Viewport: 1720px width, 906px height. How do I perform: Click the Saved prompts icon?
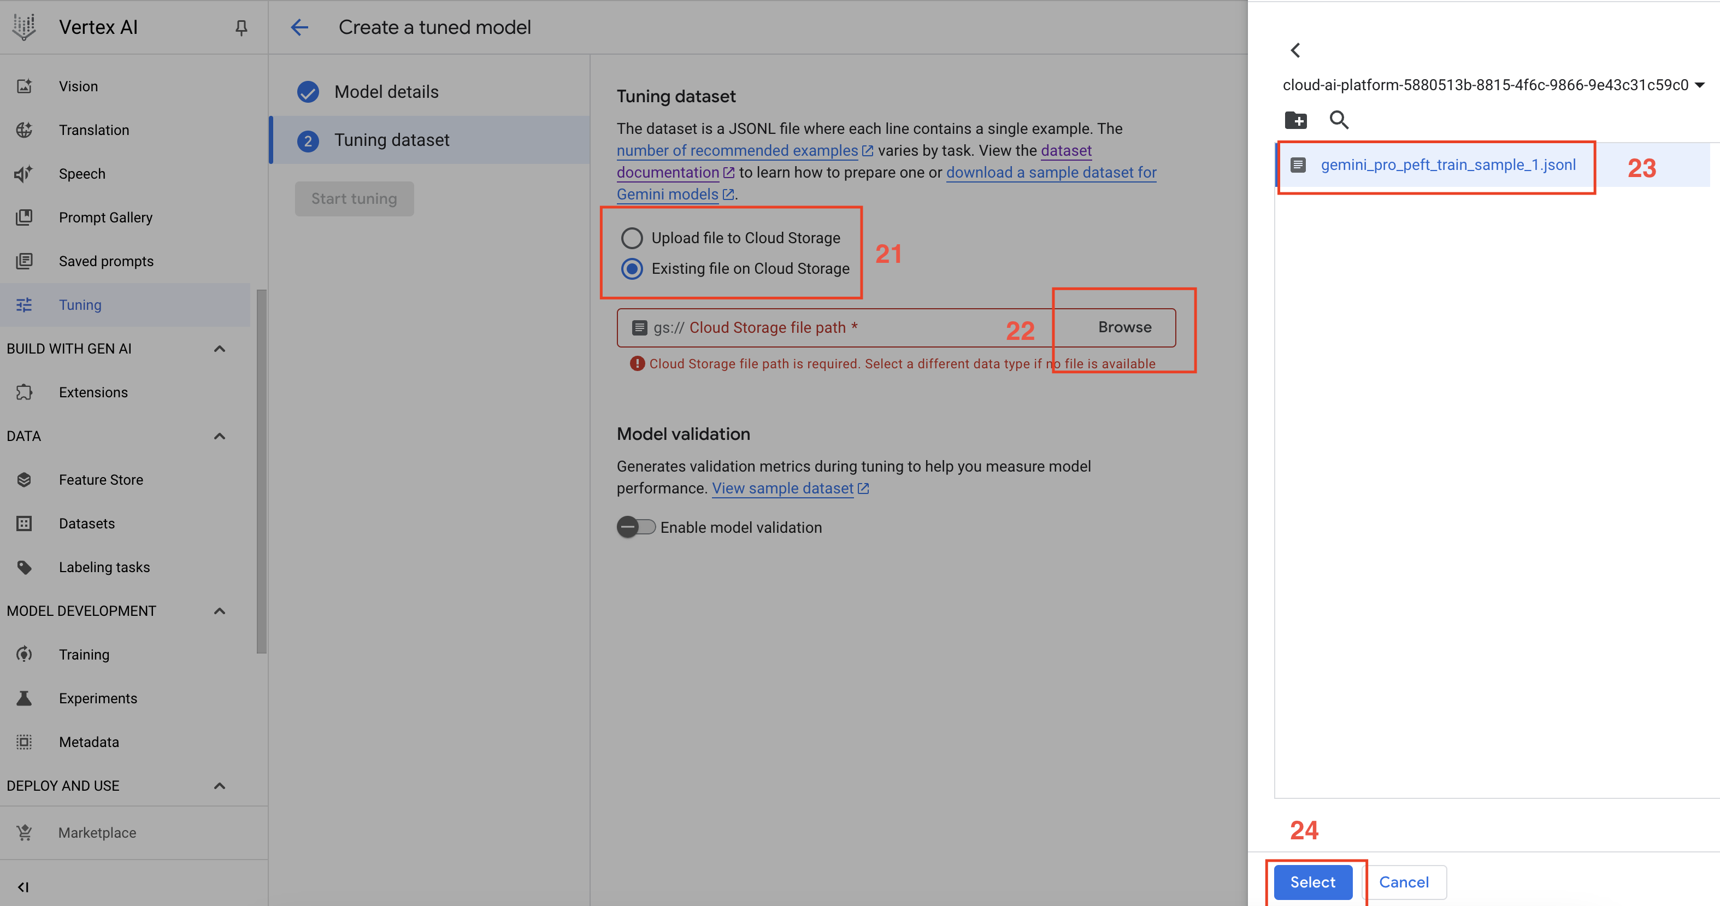point(24,261)
